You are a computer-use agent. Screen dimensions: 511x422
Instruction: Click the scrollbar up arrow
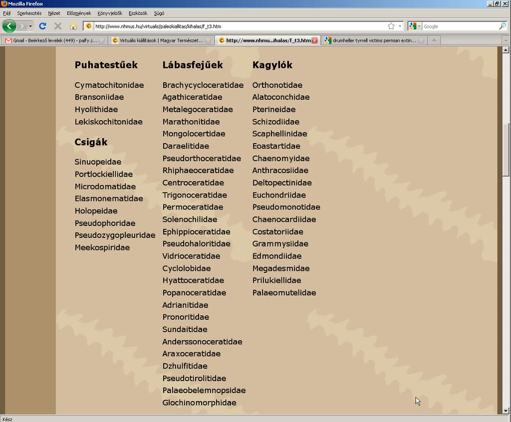coord(506,50)
